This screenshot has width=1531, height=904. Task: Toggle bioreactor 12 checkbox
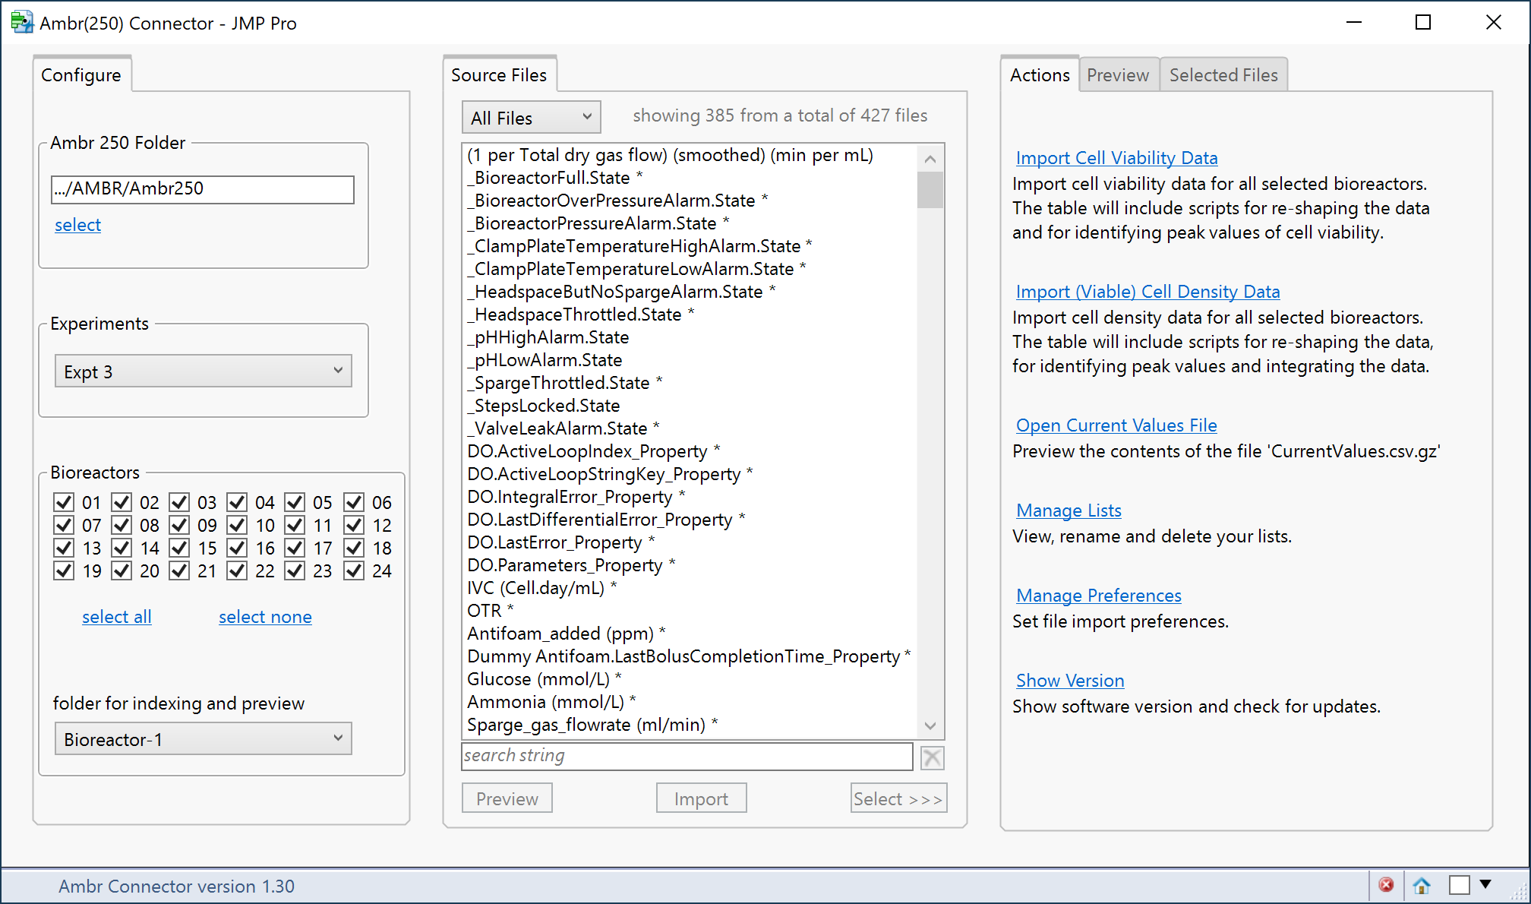pos(354,525)
